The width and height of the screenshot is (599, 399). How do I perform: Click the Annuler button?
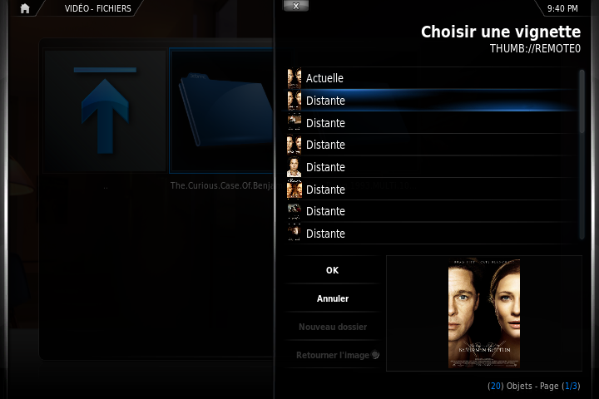point(332,298)
